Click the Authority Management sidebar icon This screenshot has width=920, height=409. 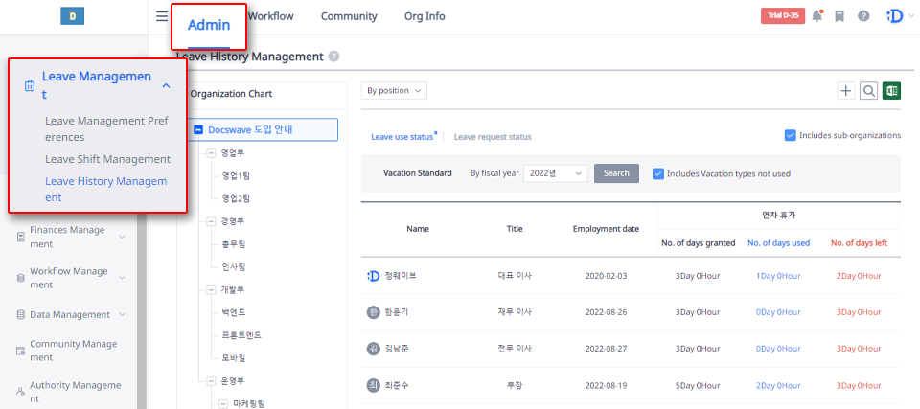[x=20, y=391]
